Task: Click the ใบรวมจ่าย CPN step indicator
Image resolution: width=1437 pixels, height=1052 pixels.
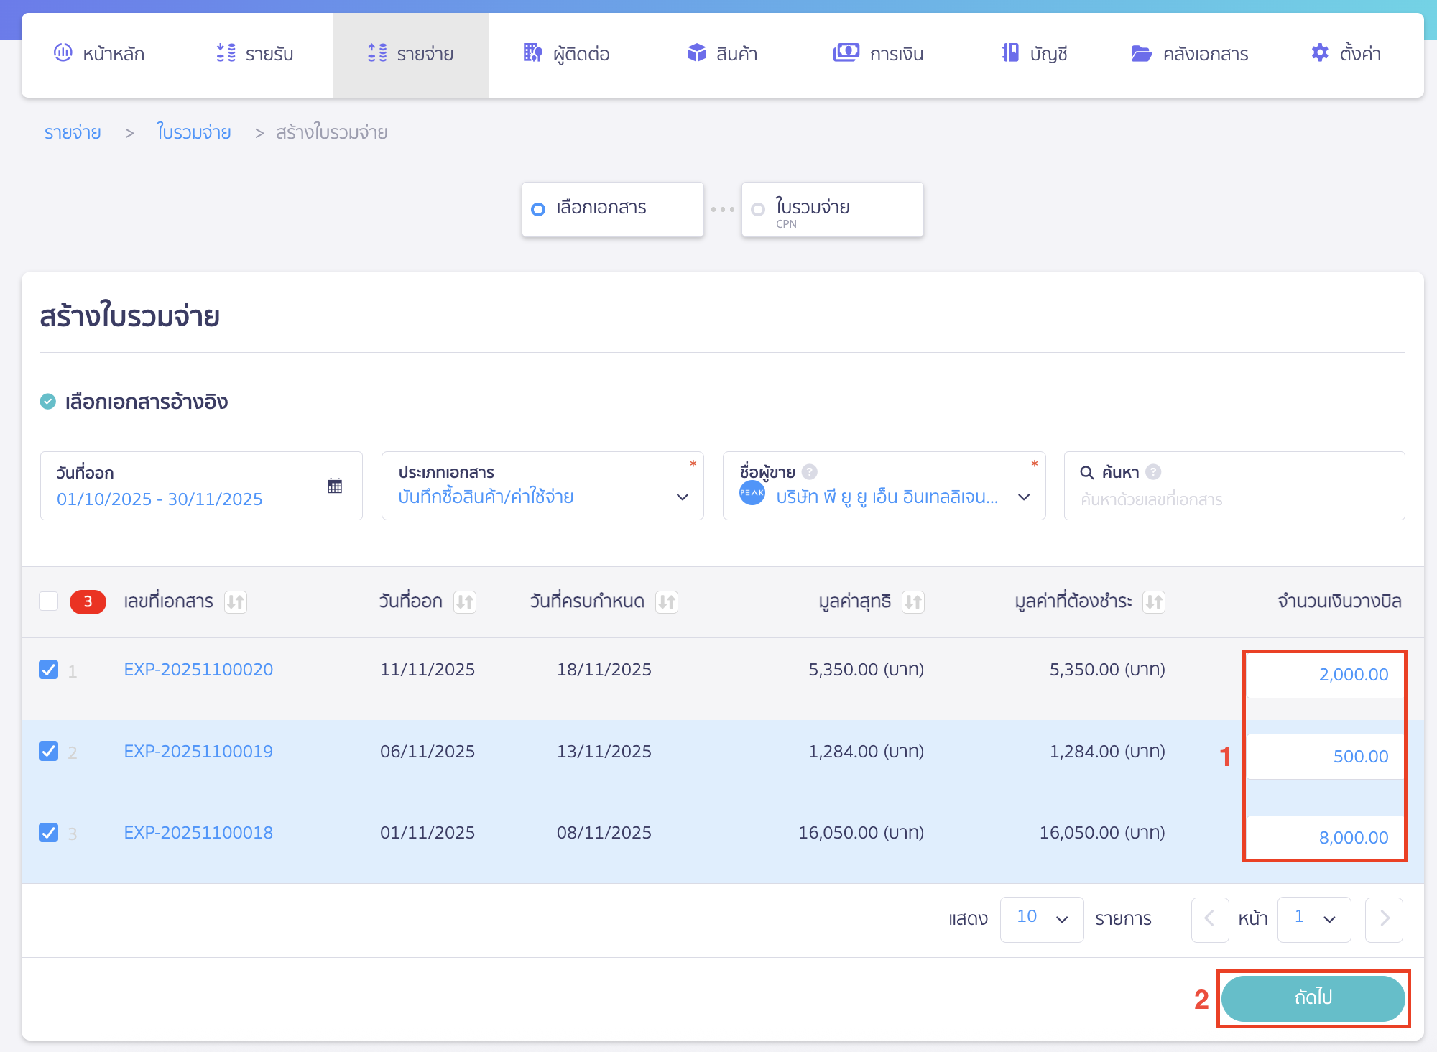Action: point(832,210)
